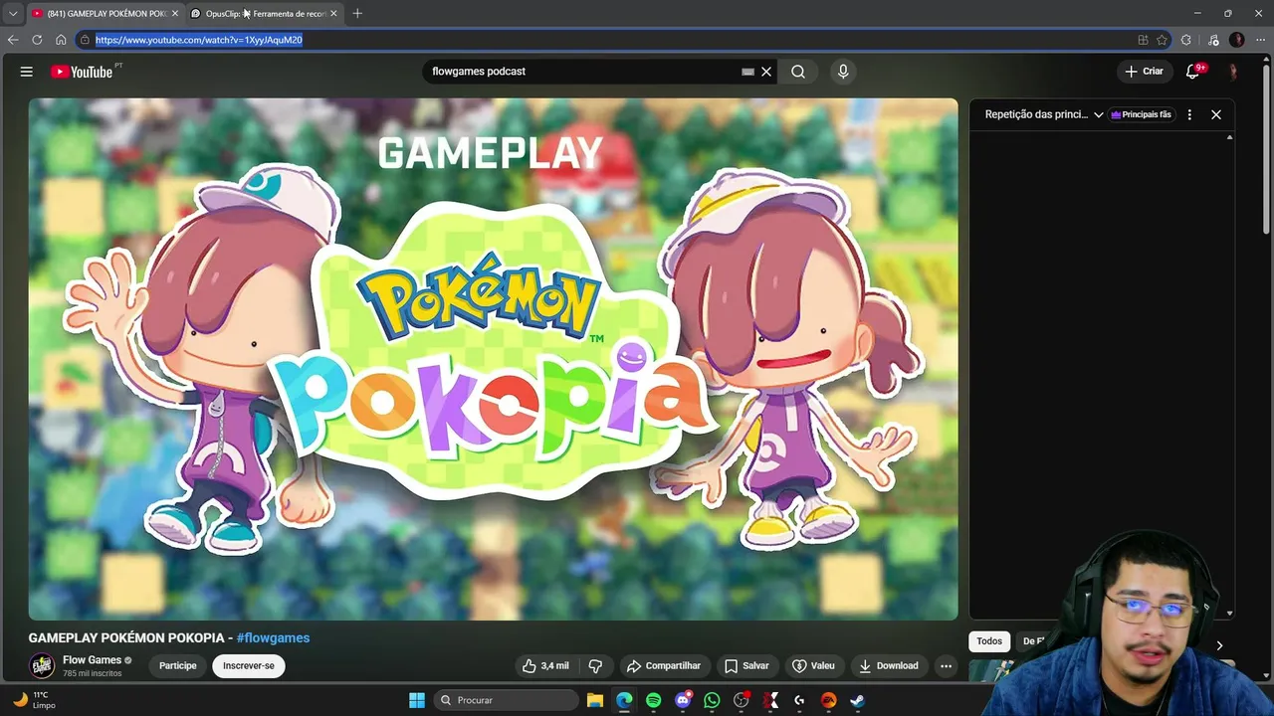Open File Explorer from taskbar
The height and width of the screenshot is (716, 1274).
[595, 700]
